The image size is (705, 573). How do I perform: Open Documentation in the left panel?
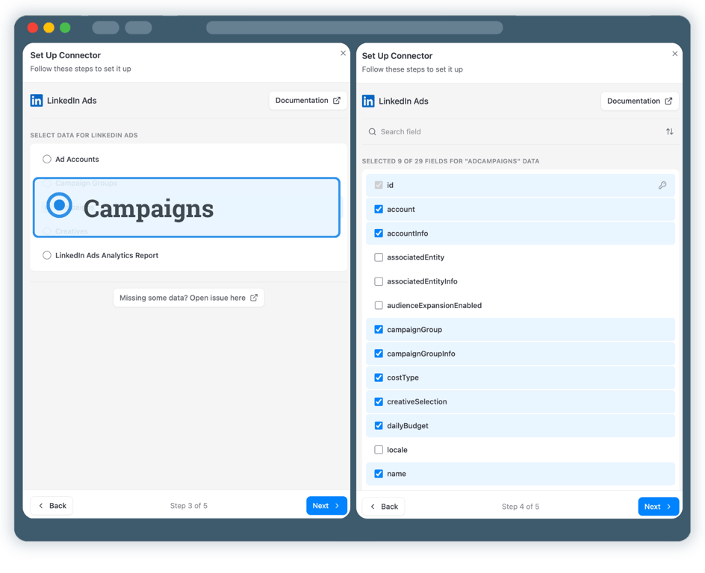point(308,101)
